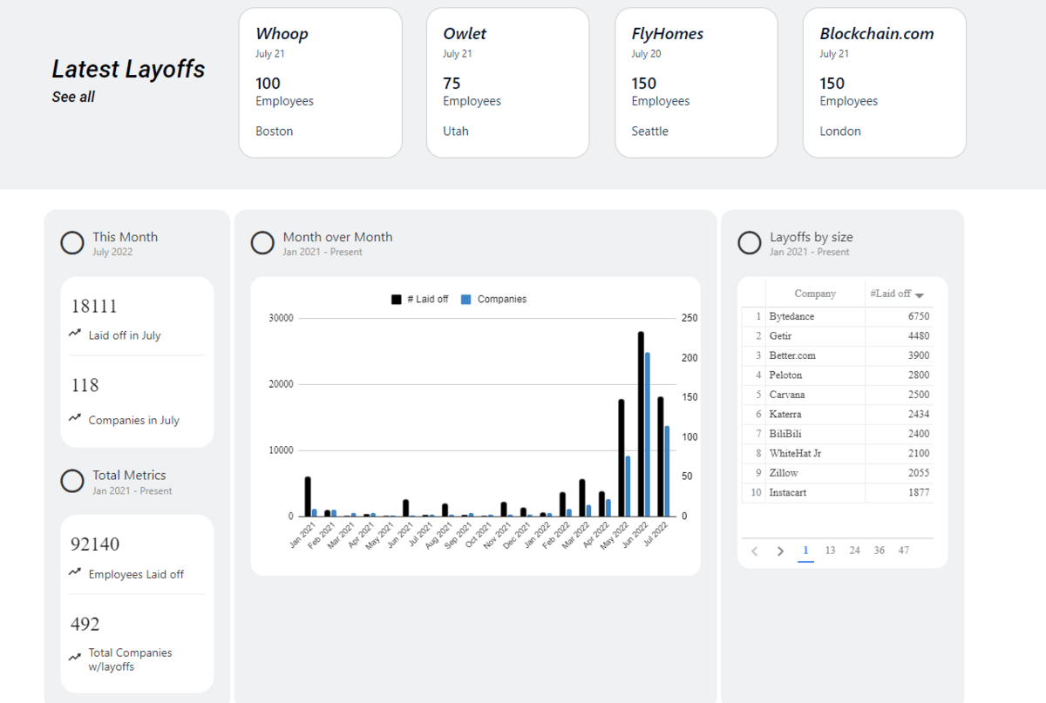
Task: Click the circle icon beside Layoffs by size
Action: [x=750, y=243]
